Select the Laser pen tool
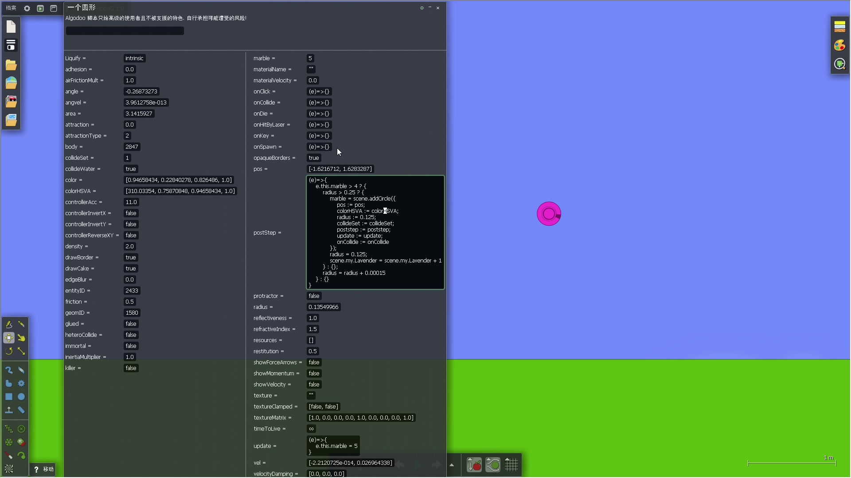The image size is (851, 478). click(x=8, y=455)
